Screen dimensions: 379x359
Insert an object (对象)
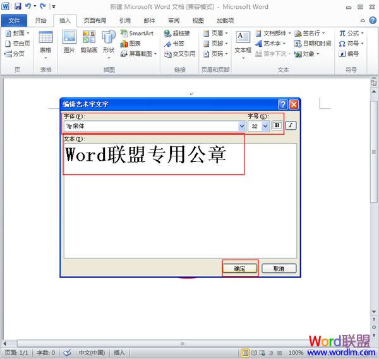[306, 54]
